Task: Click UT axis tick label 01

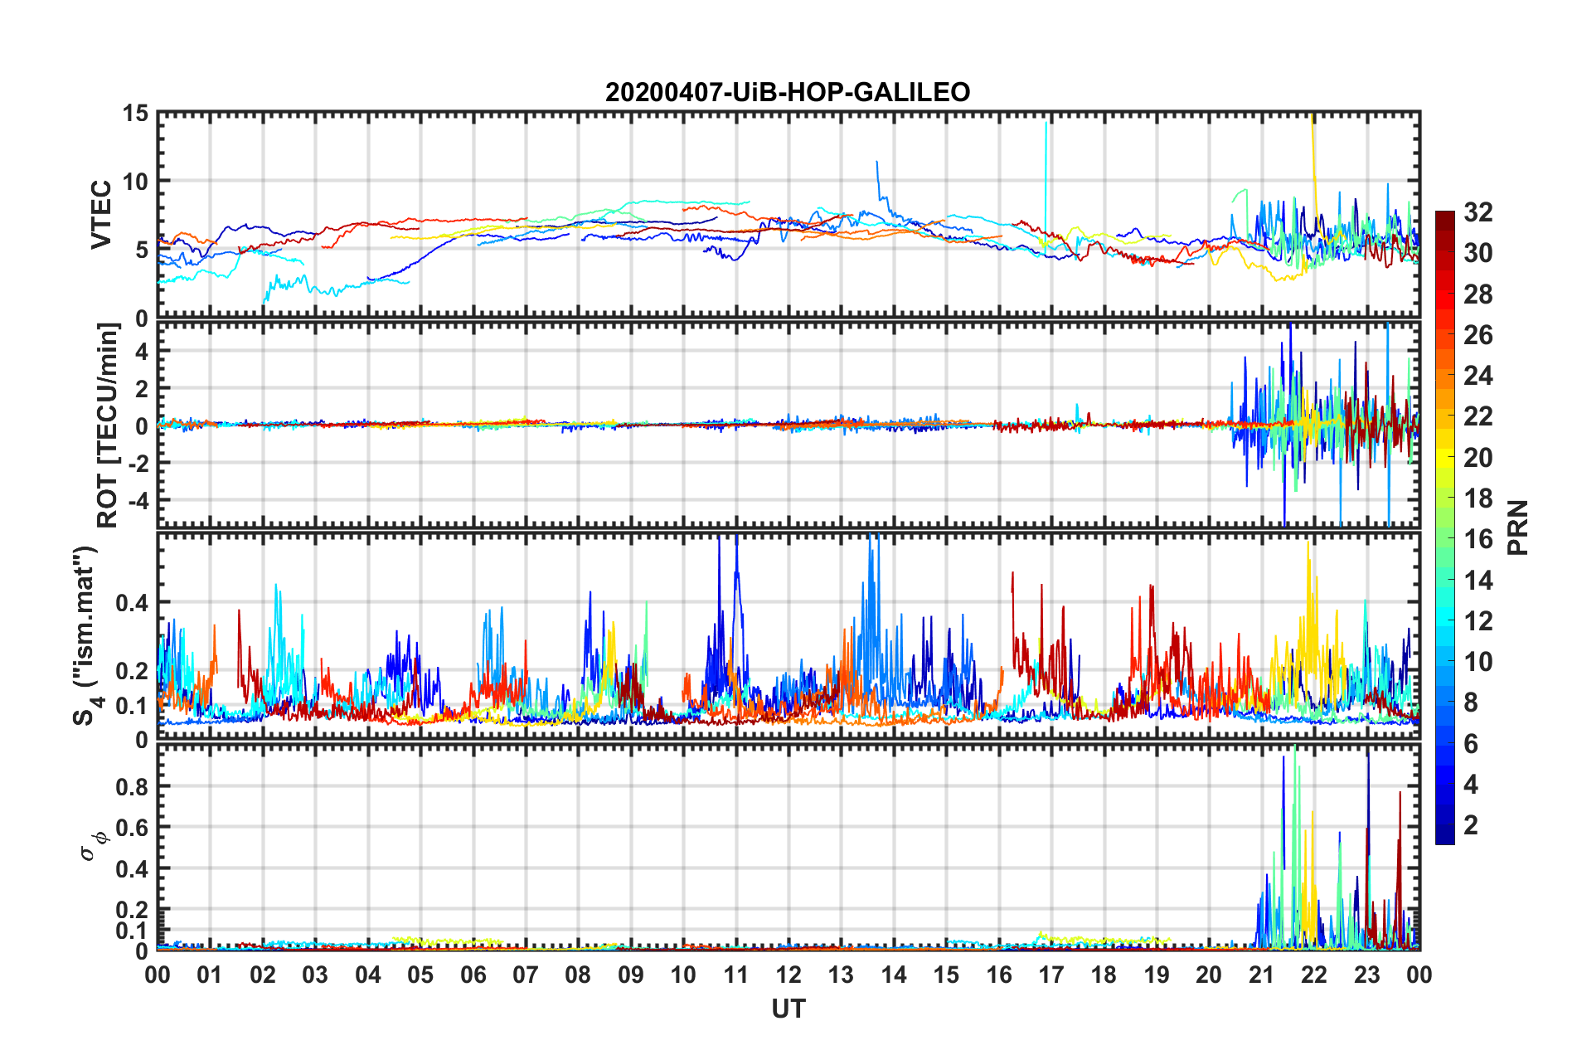Action: (210, 975)
